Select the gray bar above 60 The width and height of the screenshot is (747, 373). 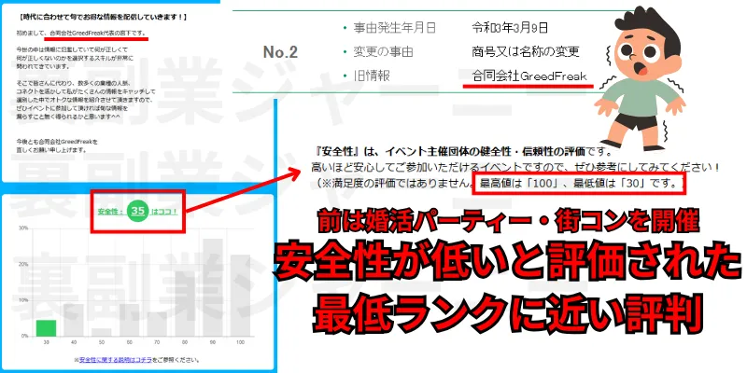[129, 320]
